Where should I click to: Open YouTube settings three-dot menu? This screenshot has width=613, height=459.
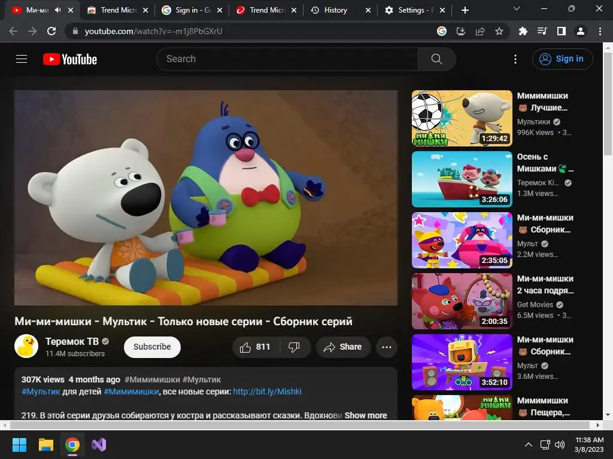pyautogui.click(x=515, y=59)
